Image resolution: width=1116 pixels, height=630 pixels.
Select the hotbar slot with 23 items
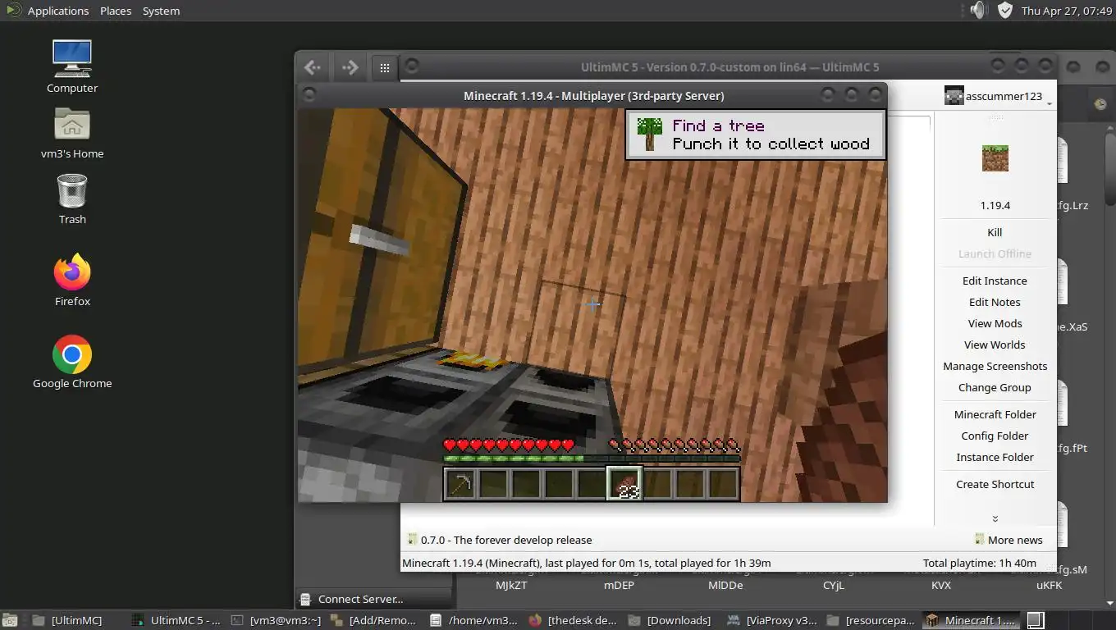pyautogui.click(x=624, y=483)
